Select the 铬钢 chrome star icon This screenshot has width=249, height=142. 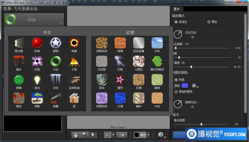pos(56,43)
